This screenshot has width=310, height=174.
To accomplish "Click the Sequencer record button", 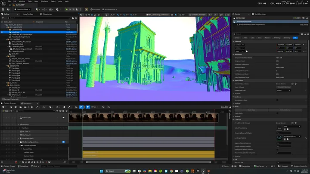I will tap(16, 162).
